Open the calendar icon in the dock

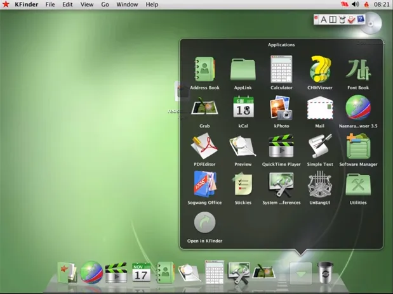point(141,272)
